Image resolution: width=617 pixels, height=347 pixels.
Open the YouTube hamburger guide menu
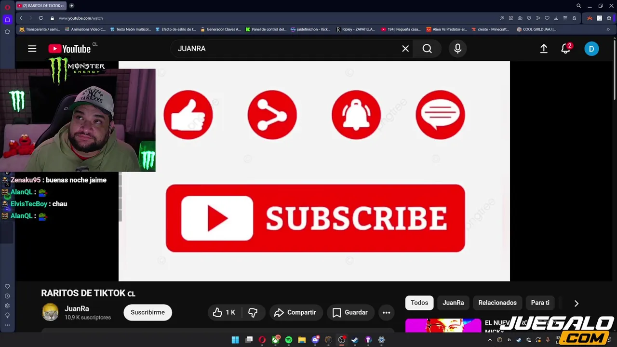pos(32,49)
